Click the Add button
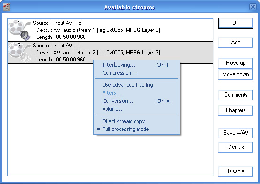Screen dimensions: 260x184 pyautogui.click(x=236, y=42)
